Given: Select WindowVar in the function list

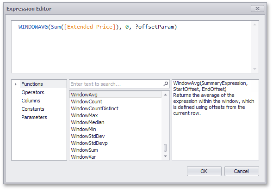Looking at the screenshot, I should pos(116,157).
